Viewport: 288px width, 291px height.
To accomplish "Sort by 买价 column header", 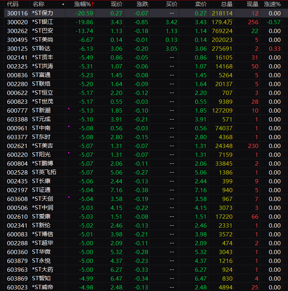I will [172, 4].
